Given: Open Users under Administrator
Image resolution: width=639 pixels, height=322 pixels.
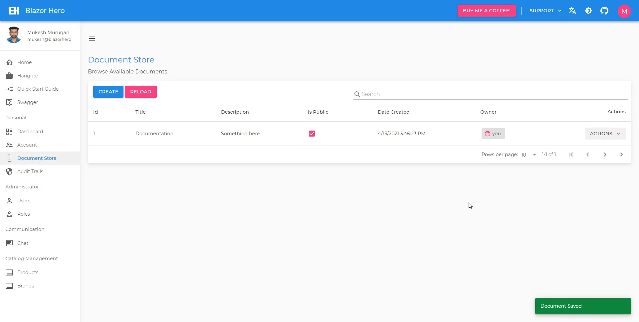Looking at the screenshot, I should [24, 200].
